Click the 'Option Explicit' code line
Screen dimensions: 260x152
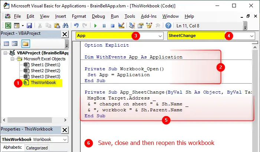(106, 45)
